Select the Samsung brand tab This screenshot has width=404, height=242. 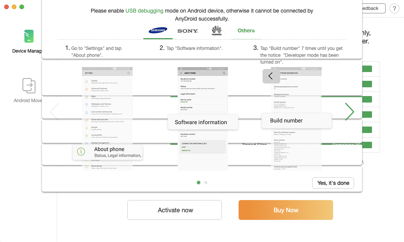pyautogui.click(x=158, y=30)
